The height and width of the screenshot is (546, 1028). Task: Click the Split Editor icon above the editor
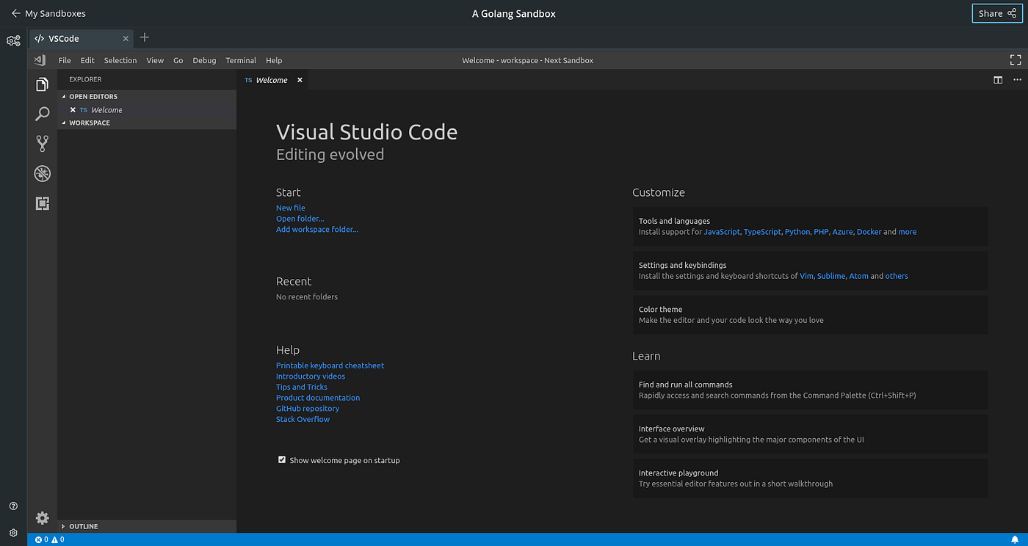[x=998, y=79]
